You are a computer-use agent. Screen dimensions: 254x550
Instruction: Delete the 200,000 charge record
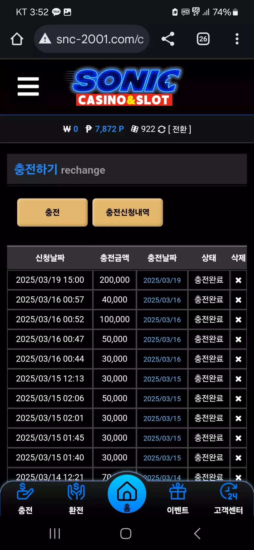[x=238, y=280]
